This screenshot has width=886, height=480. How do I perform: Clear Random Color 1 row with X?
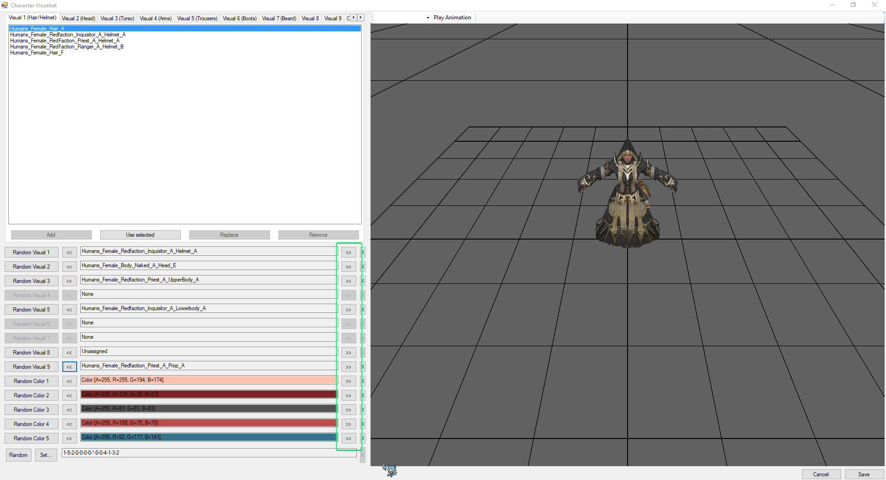363,381
